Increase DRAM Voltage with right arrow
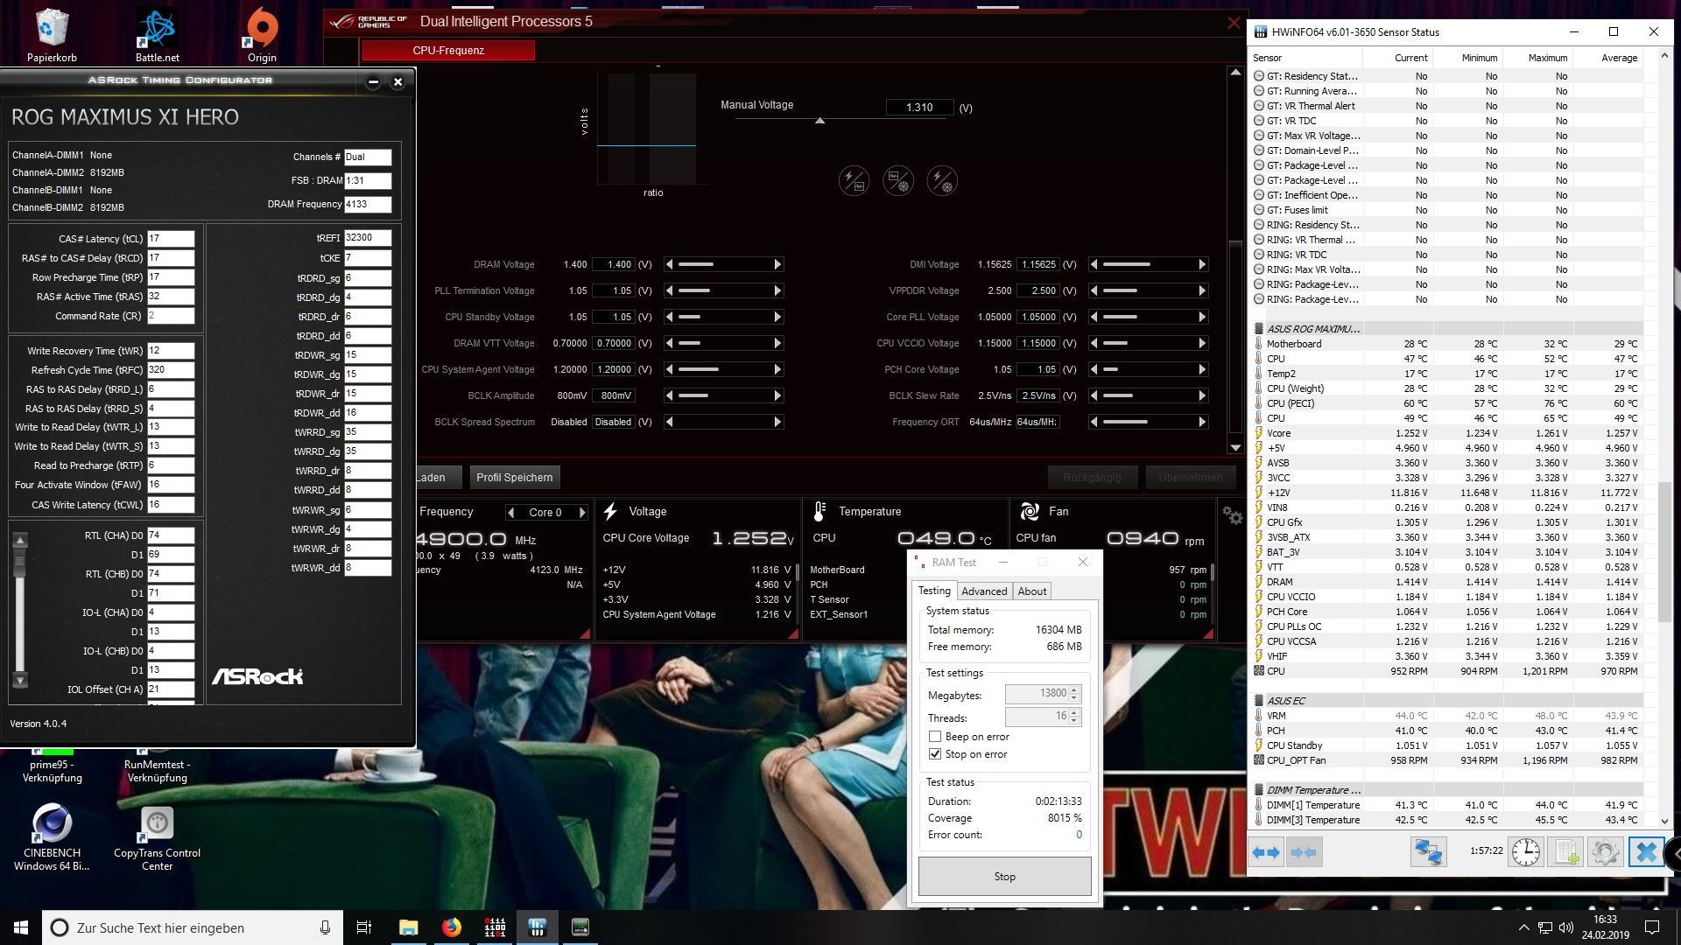The height and width of the screenshot is (945, 1681). tap(777, 264)
